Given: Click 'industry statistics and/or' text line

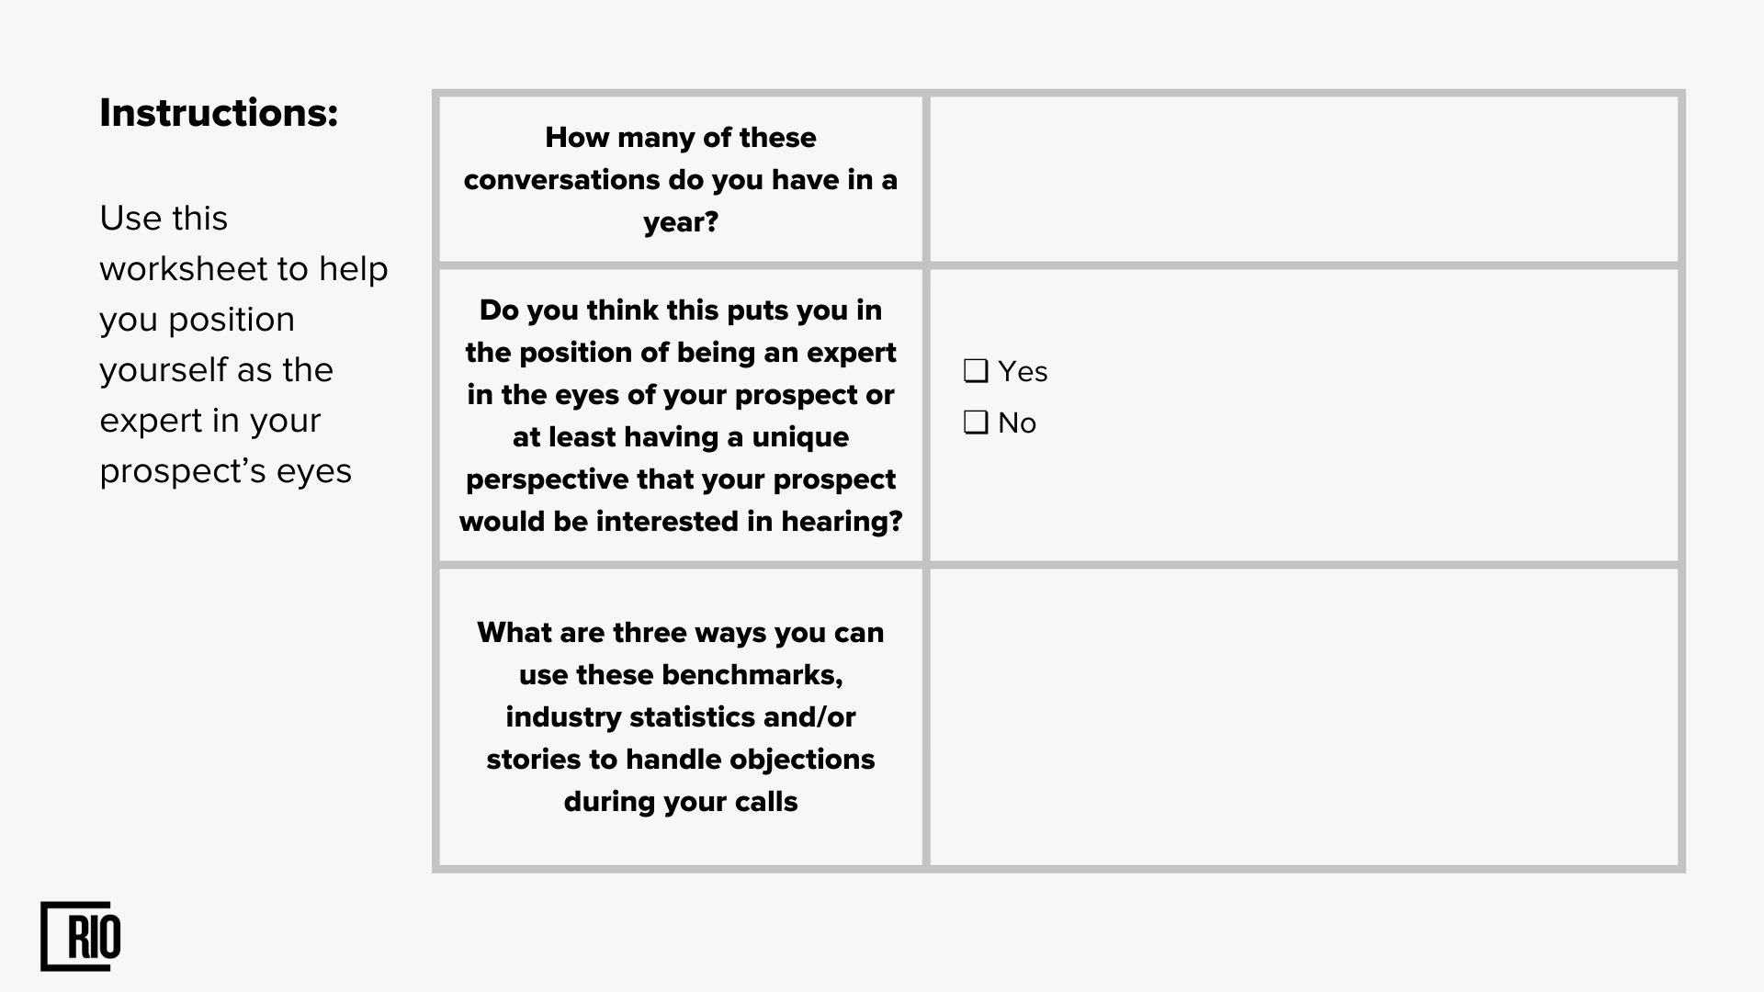Looking at the screenshot, I should [x=681, y=716].
